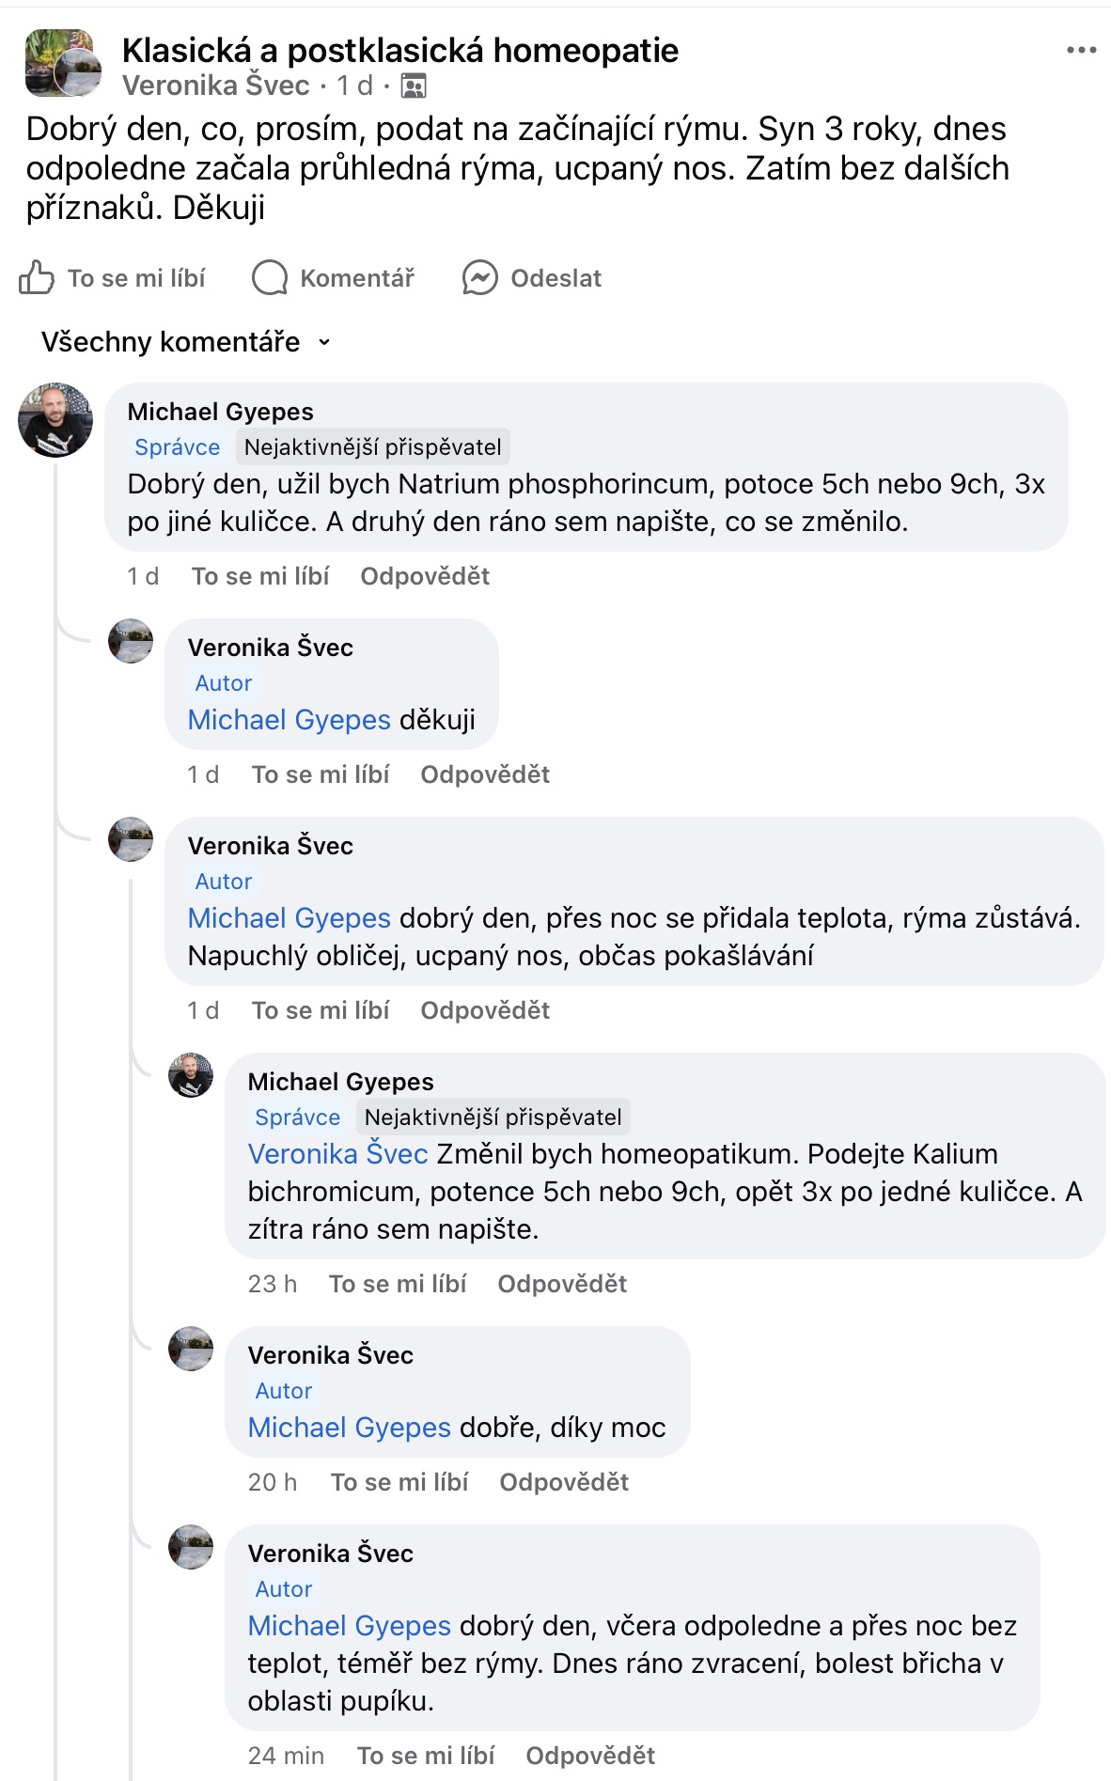Screen dimensions: 1111x1781
Task: Click Veronika Švec mention in Kalium comment
Action: [x=337, y=1154]
